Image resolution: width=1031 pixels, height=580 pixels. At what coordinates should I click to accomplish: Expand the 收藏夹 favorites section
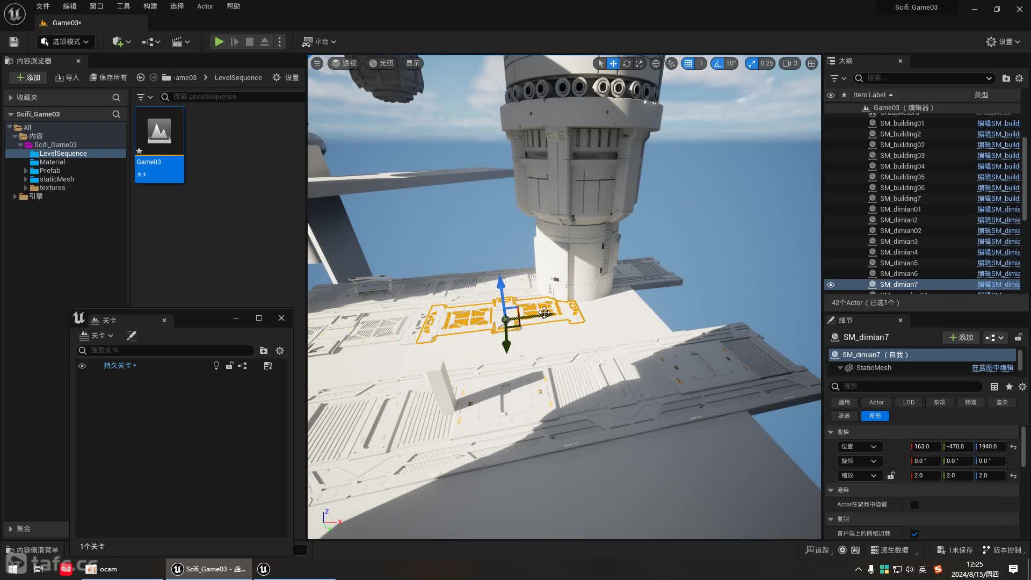[x=10, y=98]
